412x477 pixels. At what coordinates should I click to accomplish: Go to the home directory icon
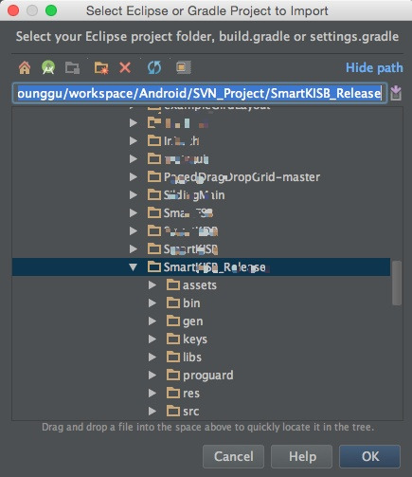pyautogui.click(x=25, y=67)
